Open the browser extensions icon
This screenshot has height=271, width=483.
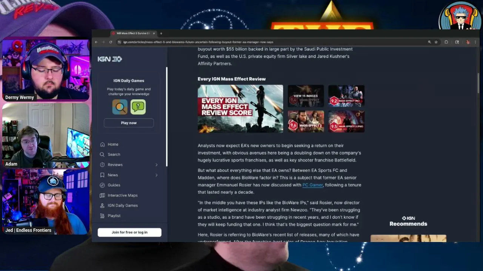click(x=446, y=42)
